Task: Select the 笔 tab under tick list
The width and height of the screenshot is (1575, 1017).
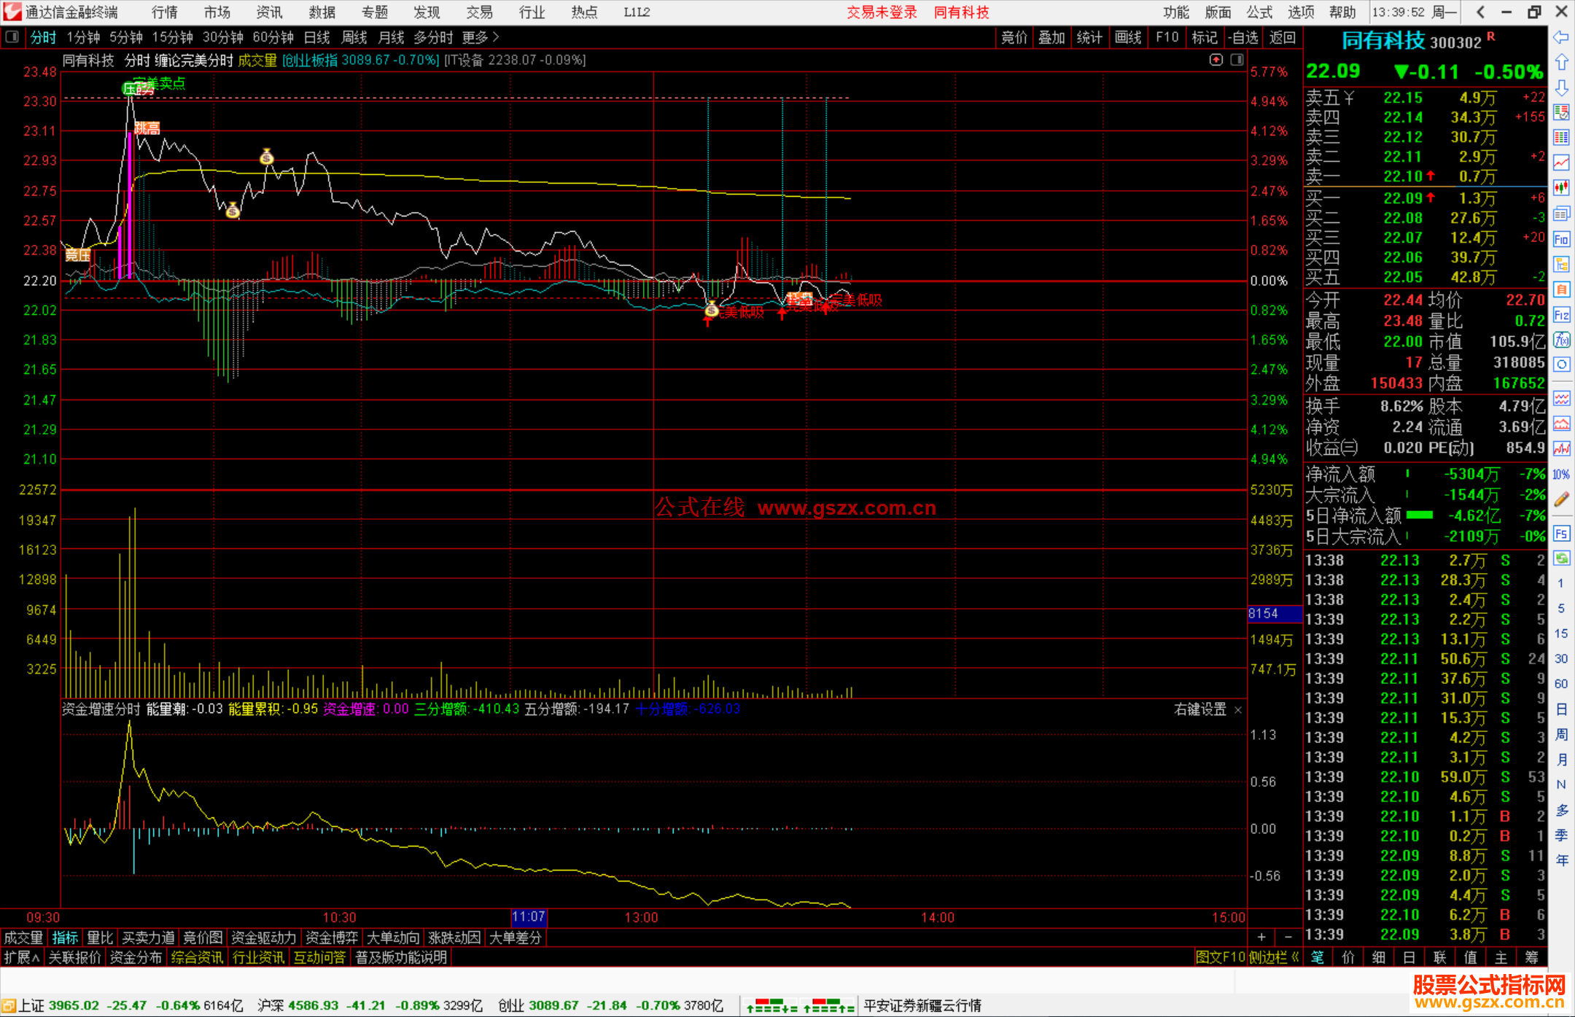Action: [x=1318, y=957]
